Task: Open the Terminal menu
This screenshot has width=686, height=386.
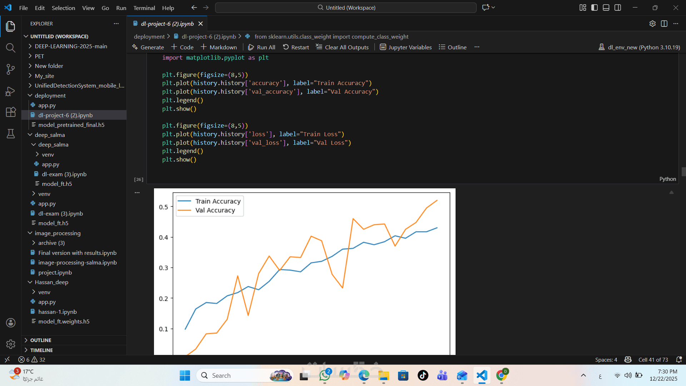Action: pyautogui.click(x=144, y=8)
